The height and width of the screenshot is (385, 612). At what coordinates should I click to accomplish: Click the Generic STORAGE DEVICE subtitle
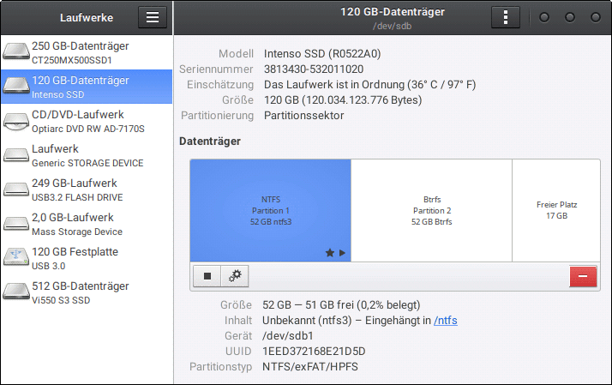point(87,163)
